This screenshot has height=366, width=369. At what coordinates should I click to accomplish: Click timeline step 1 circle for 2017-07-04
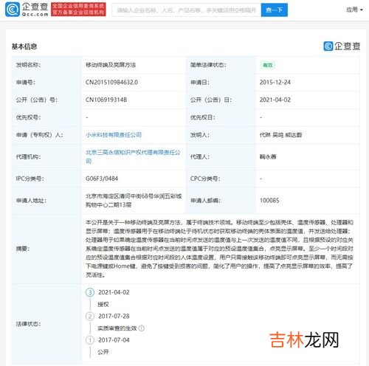(90, 340)
